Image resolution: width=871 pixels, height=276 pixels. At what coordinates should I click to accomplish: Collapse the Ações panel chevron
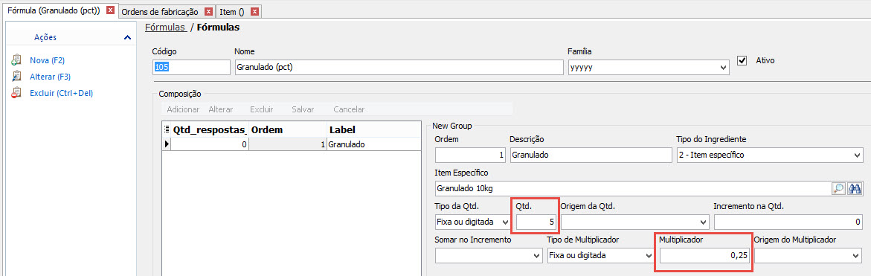pyautogui.click(x=127, y=37)
